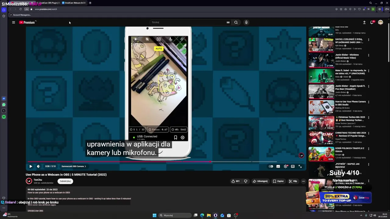Open options menu for Angels Speak video
The height and width of the screenshot is (219, 390).
(x=369, y=86)
